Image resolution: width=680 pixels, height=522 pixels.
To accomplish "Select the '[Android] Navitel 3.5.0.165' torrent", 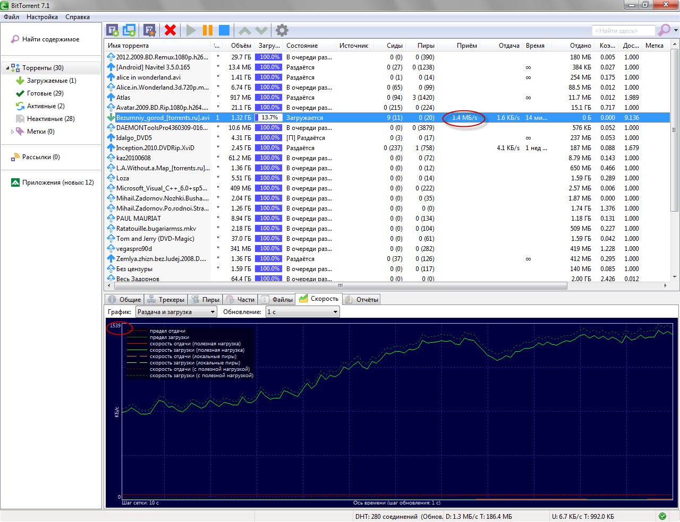I will pos(153,67).
